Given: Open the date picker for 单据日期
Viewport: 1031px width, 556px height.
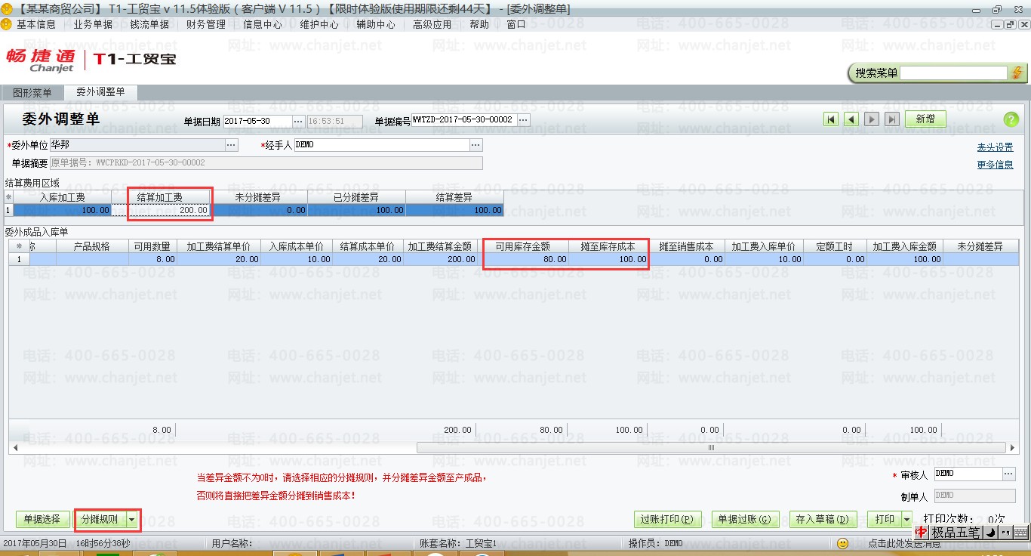Looking at the screenshot, I should (x=297, y=121).
